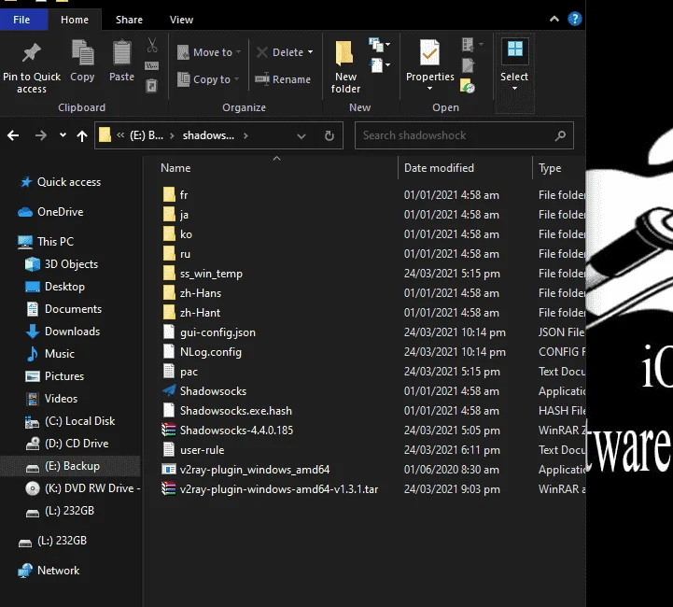Collapse the ribbon with the chevron
The height and width of the screenshot is (607, 673).
(554, 19)
